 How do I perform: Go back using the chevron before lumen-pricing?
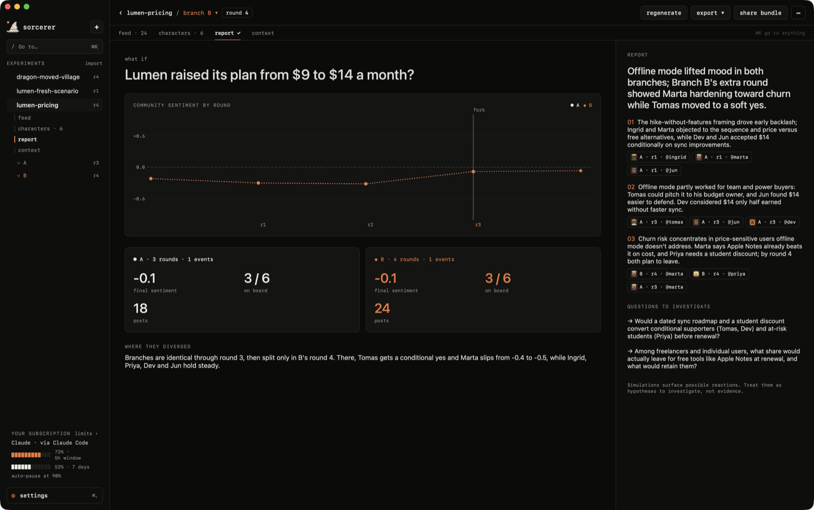[x=121, y=13]
